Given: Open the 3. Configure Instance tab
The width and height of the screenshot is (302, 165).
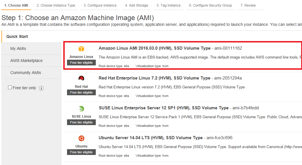Looking at the screenshot, I should point(100,5).
